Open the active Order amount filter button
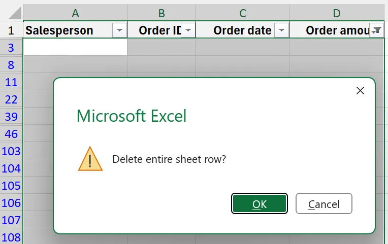The height and width of the screenshot is (244, 388). (x=376, y=30)
